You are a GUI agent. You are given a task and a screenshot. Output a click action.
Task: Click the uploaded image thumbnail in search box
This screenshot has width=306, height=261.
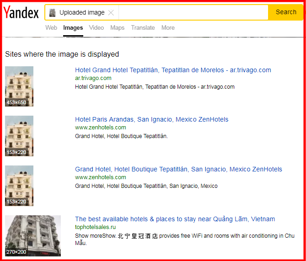pos(52,13)
